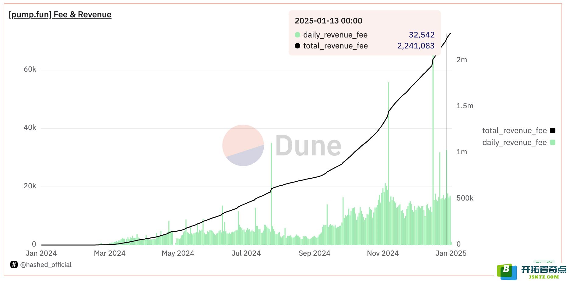
Task: Click the green B logo icon at bottom right
Action: pyautogui.click(x=507, y=272)
